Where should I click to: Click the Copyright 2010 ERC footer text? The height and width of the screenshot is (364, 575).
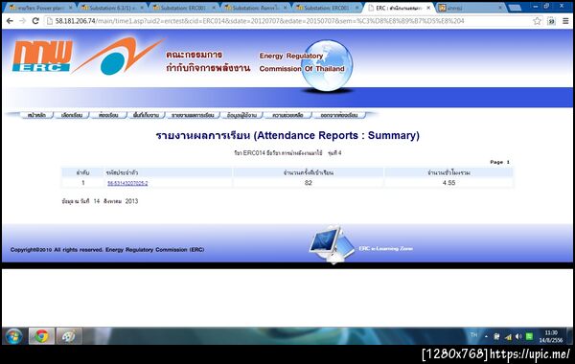coord(107,250)
